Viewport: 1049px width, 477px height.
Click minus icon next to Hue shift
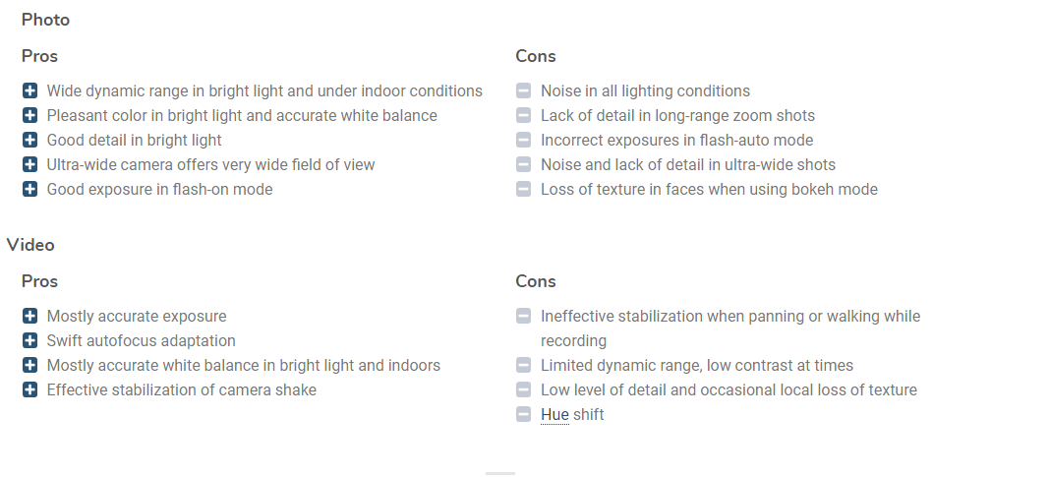click(524, 415)
